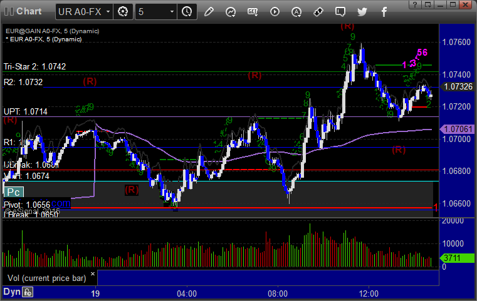Minimize the chart window

click(x=440, y=4)
